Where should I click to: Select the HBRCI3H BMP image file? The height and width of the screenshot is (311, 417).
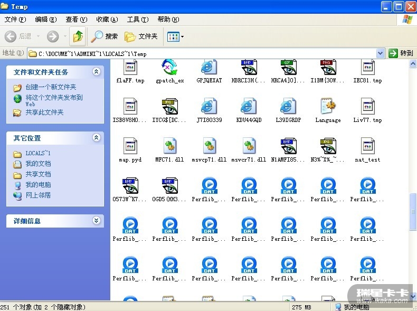(x=249, y=68)
